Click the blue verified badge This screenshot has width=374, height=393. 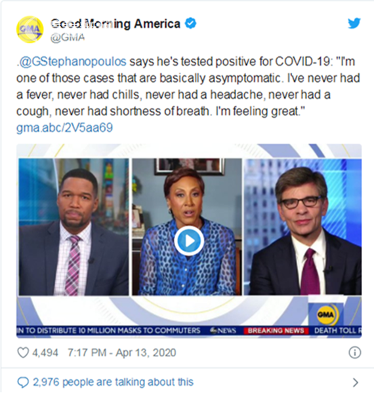click(190, 24)
